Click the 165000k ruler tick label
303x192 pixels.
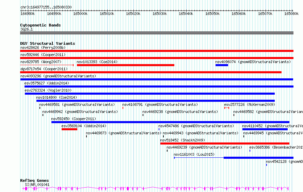pyautogui.click(x=80, y=14)
